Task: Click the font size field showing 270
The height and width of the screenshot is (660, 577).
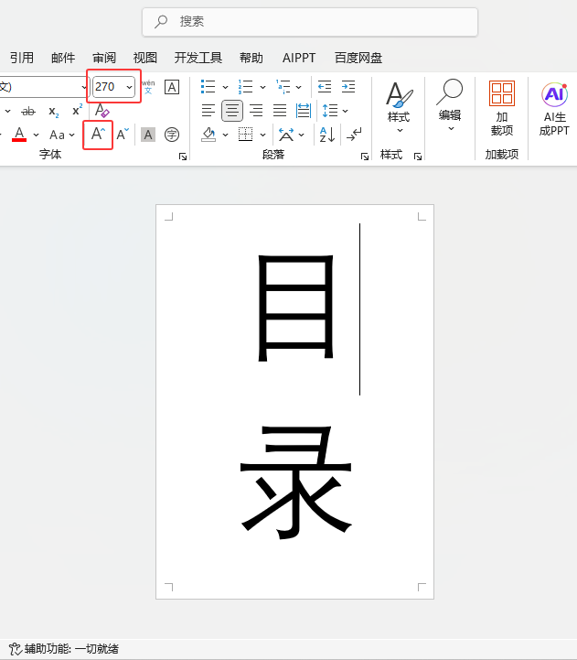Action: (108, 87)
